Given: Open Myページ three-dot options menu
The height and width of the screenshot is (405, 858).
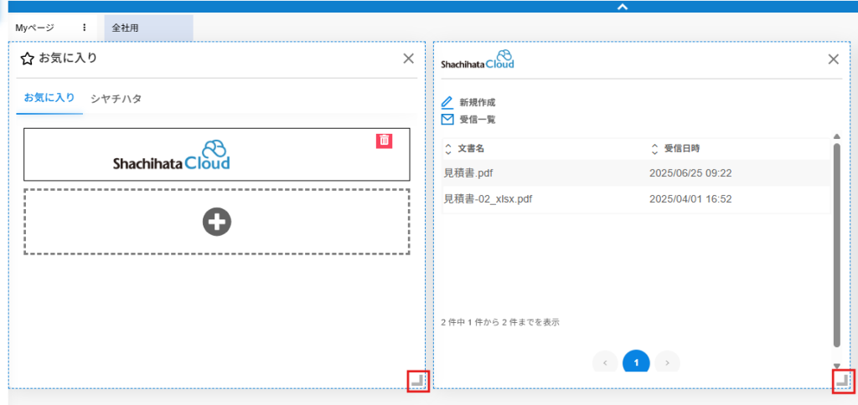Looking at the screenshot, I should (85, 28).
